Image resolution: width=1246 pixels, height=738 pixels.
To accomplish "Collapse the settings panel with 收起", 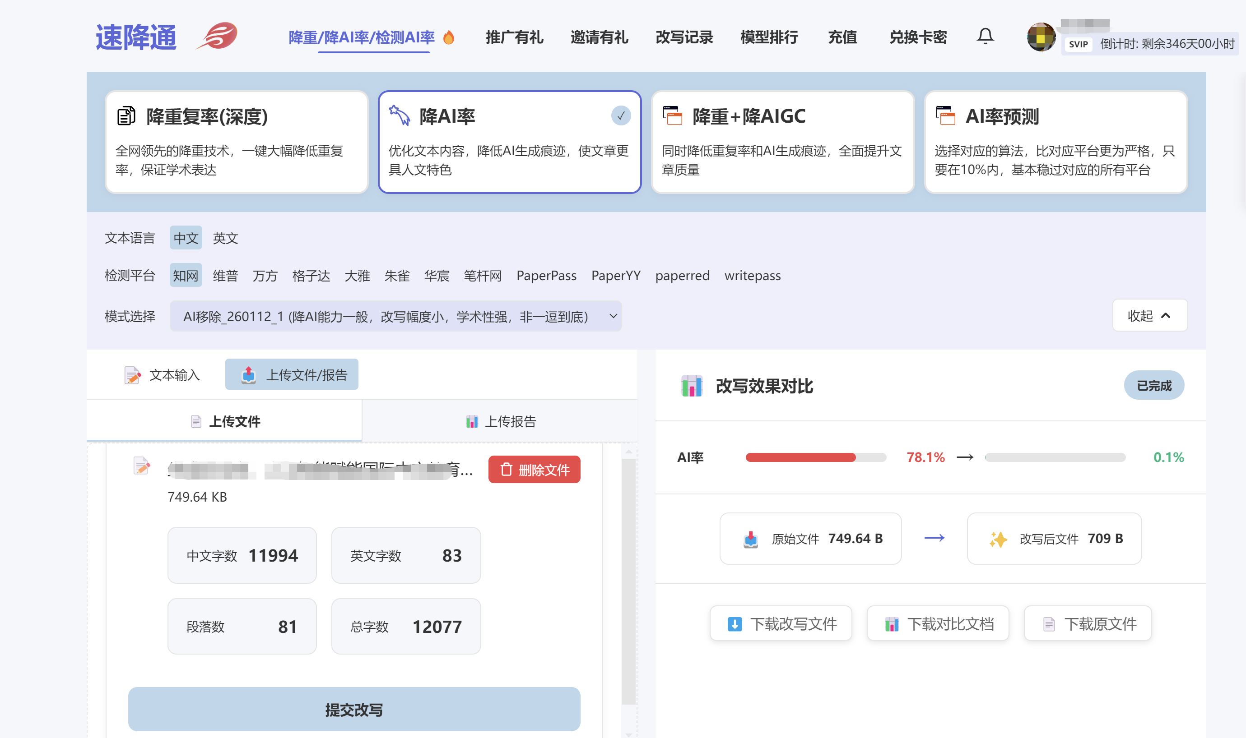I will (x=1149, y=315).
